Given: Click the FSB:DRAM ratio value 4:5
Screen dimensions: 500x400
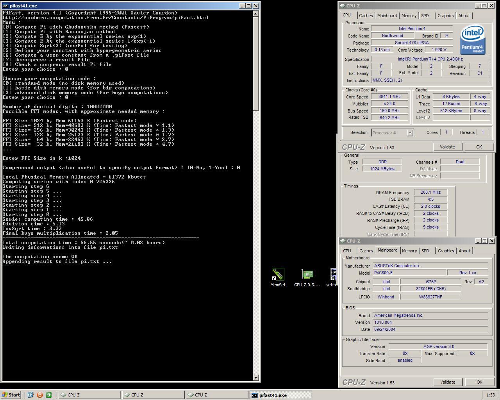Looking at the screenshot, I should pos(430,199).
